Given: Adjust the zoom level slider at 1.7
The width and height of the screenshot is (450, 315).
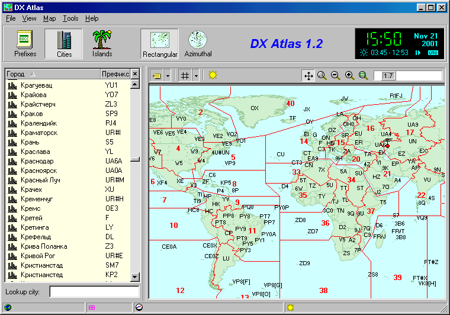Looking at the screenshot, I should coord(388,76).
